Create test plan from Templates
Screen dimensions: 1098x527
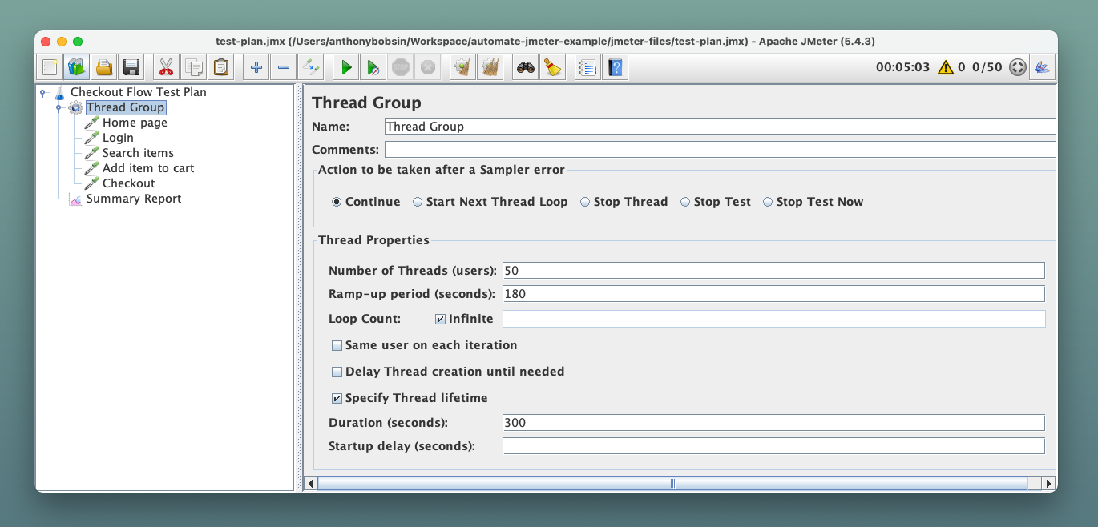76,66
